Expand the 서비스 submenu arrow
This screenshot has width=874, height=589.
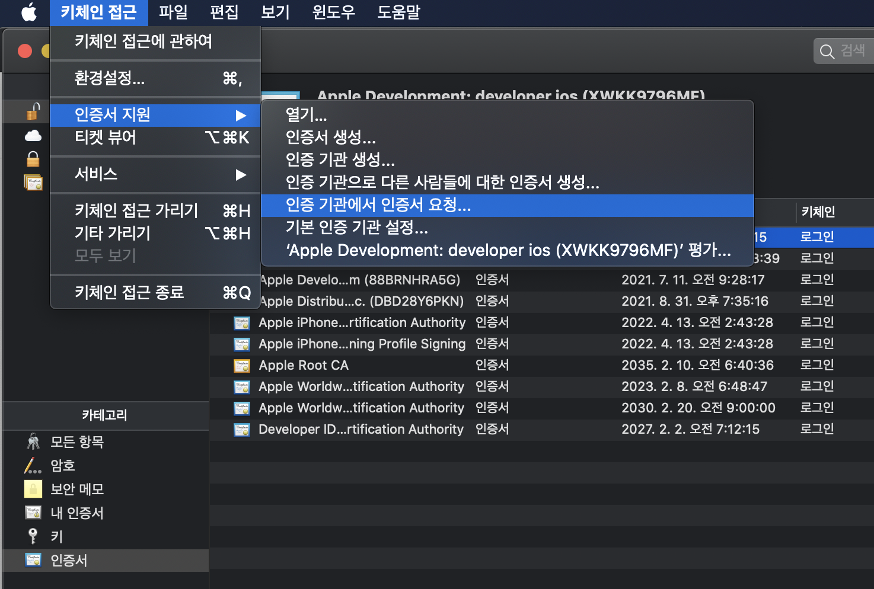(x=241, y=174)
